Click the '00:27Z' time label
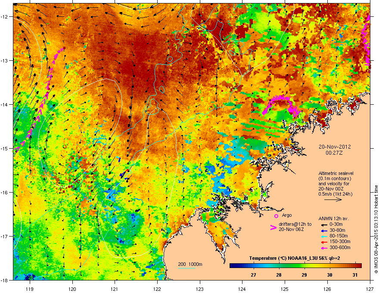 coord(334,153)
